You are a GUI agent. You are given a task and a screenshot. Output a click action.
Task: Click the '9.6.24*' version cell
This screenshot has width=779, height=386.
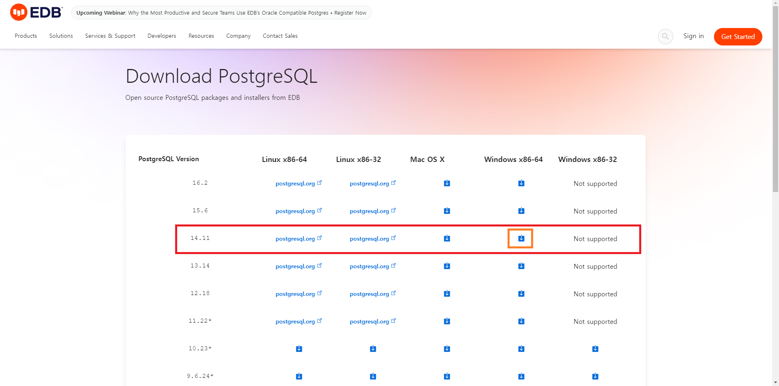pos(200,376)
